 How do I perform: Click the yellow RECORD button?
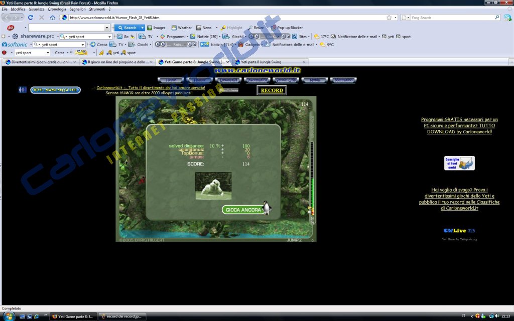tap(272, 90)
